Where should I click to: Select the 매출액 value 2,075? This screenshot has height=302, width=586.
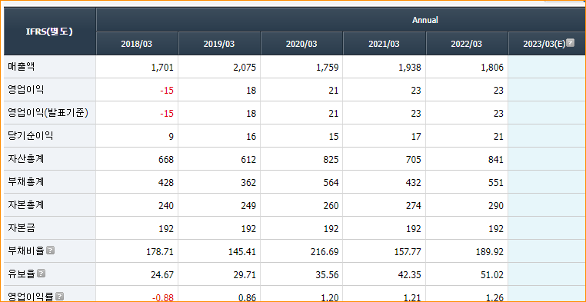pyautogui.click(x=245, y=68)
